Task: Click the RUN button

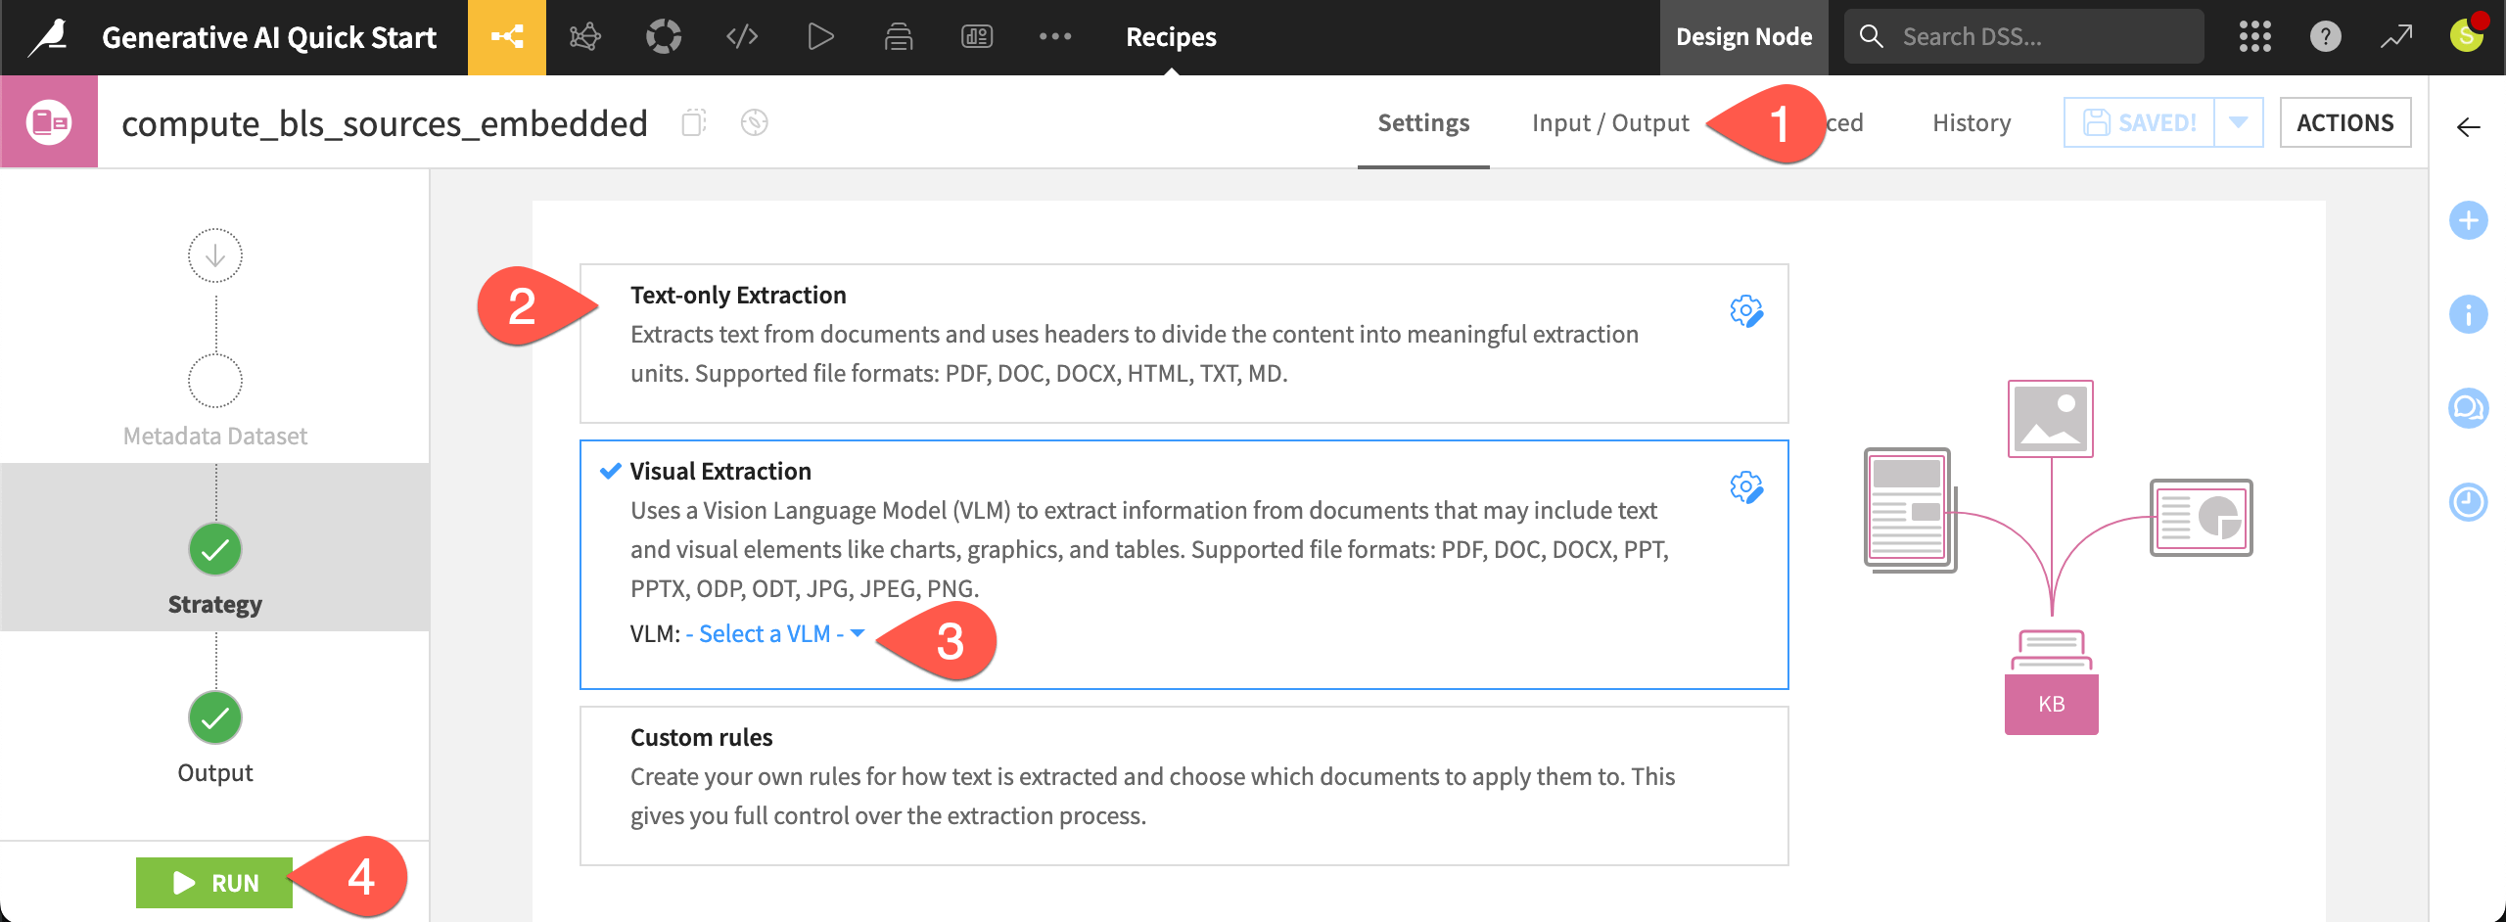Action: [x=214, y=882]
